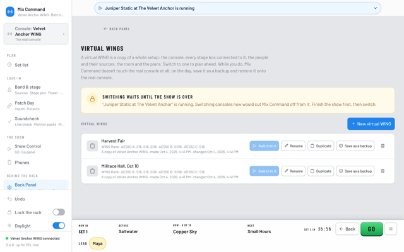Click the green connection status dot
404x252 pixels.
click(7, 238)
